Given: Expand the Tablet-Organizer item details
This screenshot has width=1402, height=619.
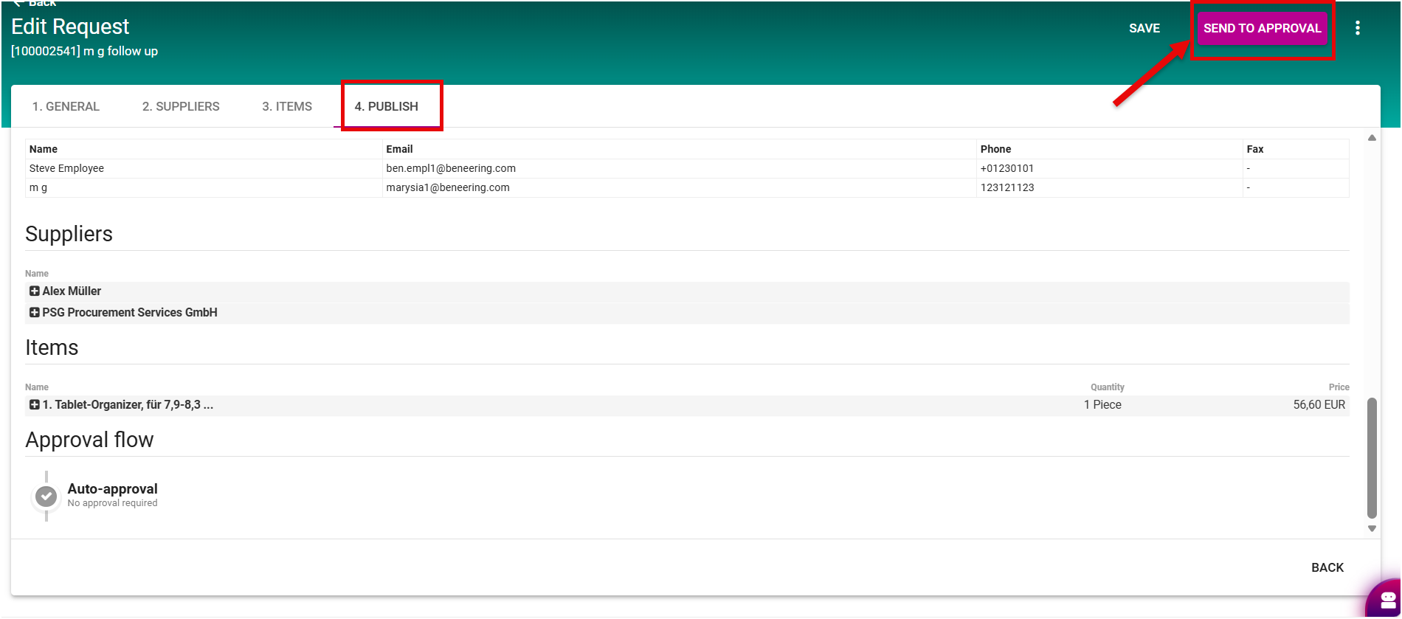Looking at the screenshot, I should (35, 405).
